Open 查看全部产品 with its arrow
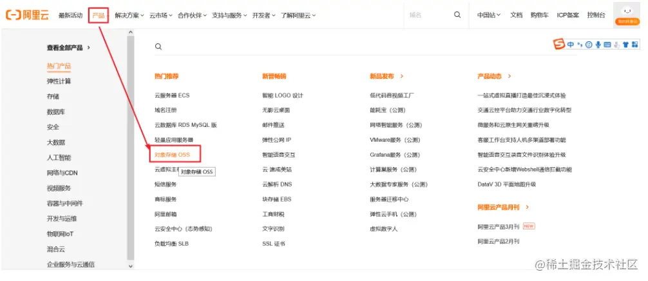 click(x=68, y=48)
